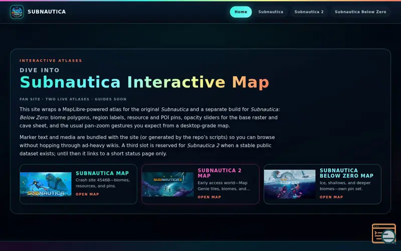This screenshot has width=401, height=251.
Task: Click 'Early access world—Map Genie' description
Action: click(224, 186)
